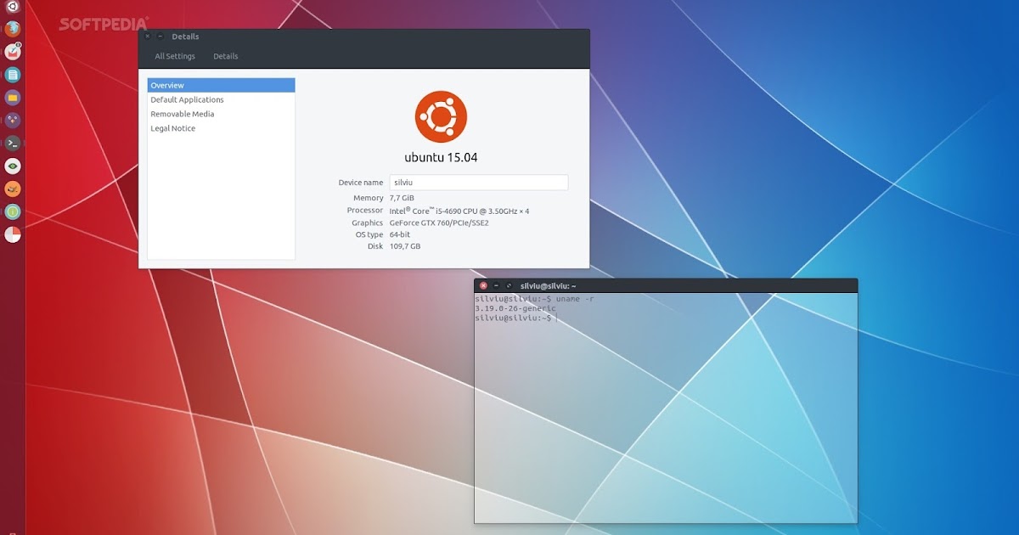Viewport: 1019px width, 535px height.
Task: Click the Processor info text
Action: pos(459,210)
